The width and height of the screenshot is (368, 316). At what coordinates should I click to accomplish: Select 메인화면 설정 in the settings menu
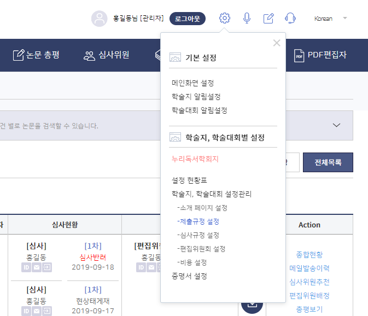[x=192, y=83]
